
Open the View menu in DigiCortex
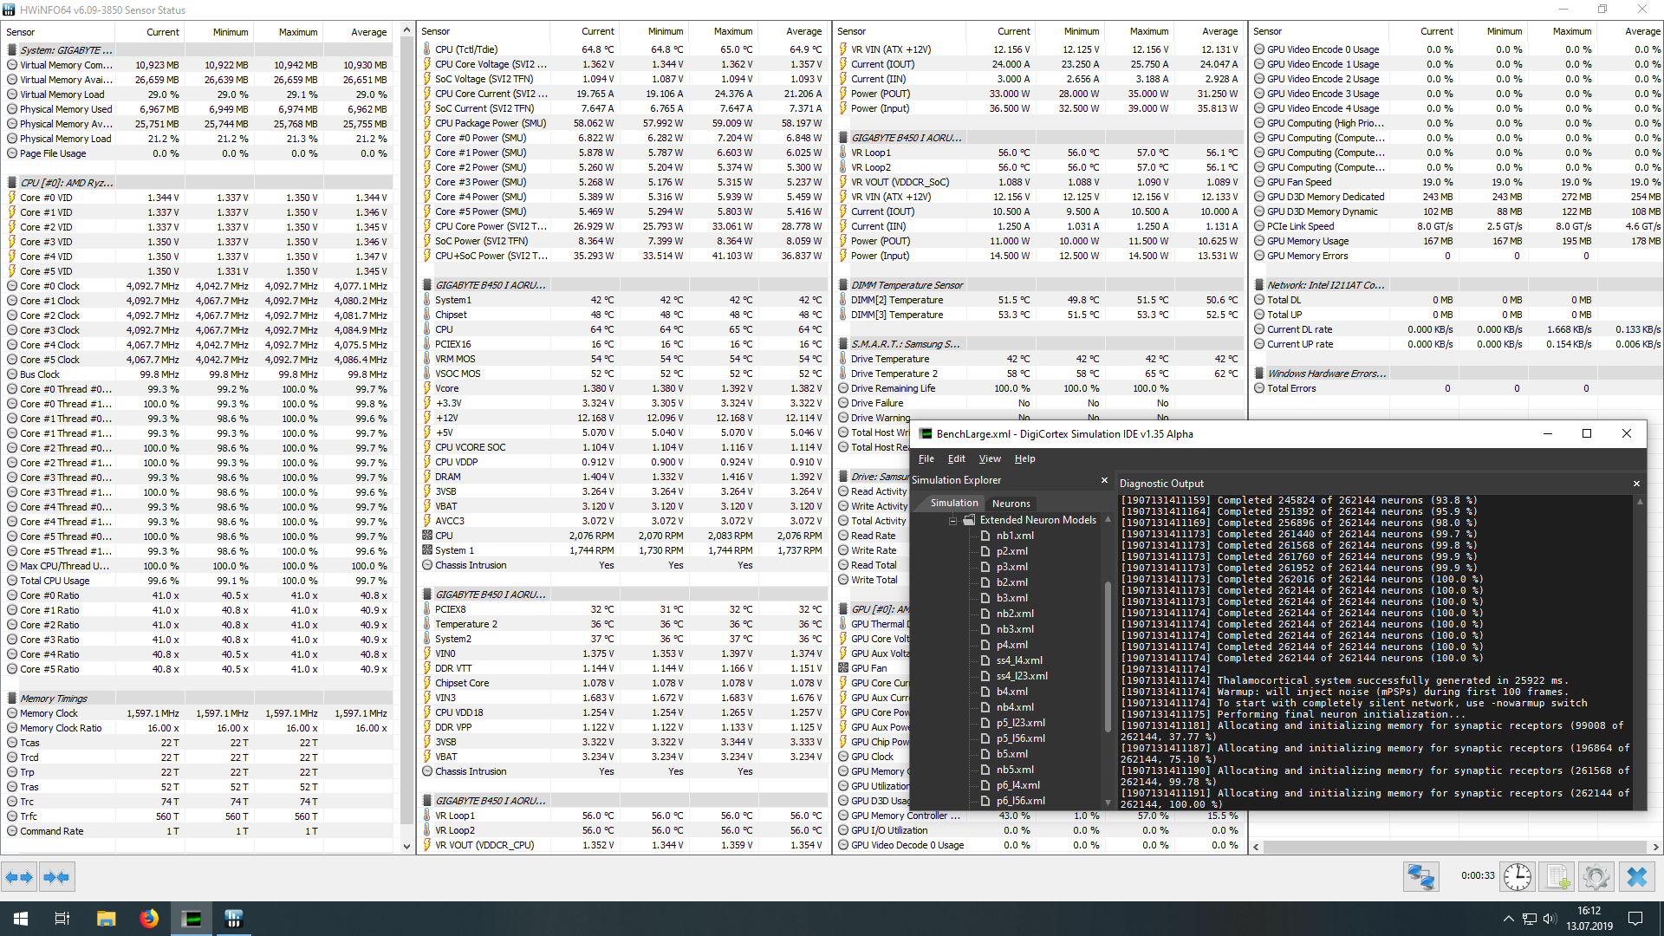pyautogui.click(x=990, y=458)
